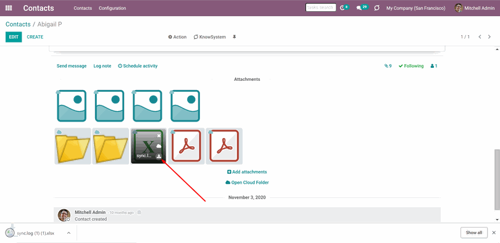Click the November 3, 2020 date separator
The width and height of the screenshot is (500, 243).
point(247,197)
